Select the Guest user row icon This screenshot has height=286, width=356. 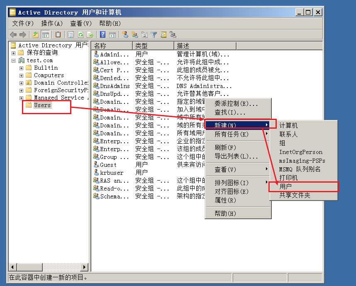(x=96, y=164)
